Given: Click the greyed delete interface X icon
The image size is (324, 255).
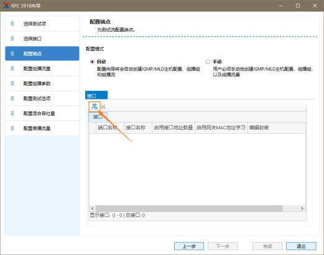Looking at the screenshot, I should click(103, 107).
